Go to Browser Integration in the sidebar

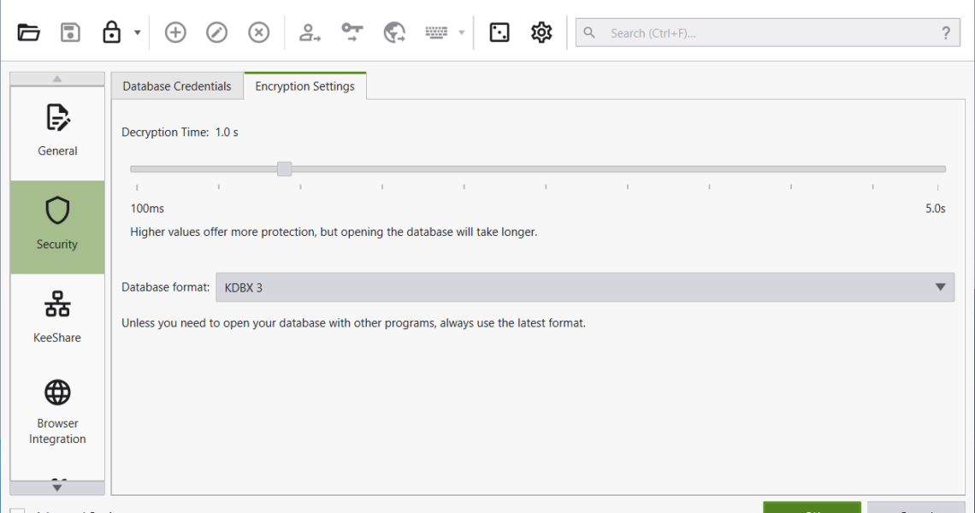[x=57, y=413]
